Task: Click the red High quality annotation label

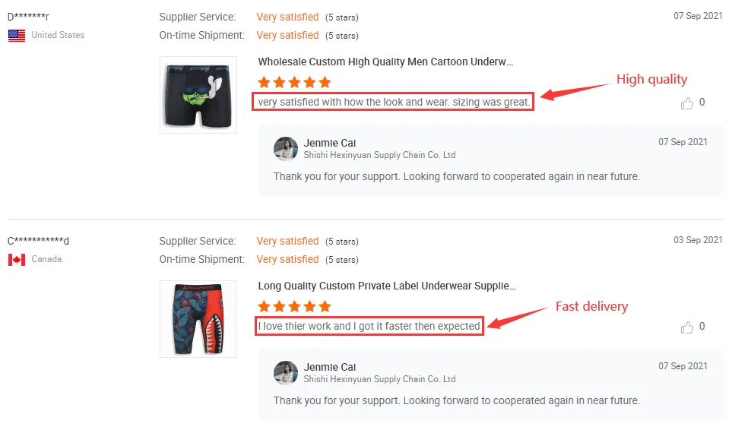Action: [651, 79]
